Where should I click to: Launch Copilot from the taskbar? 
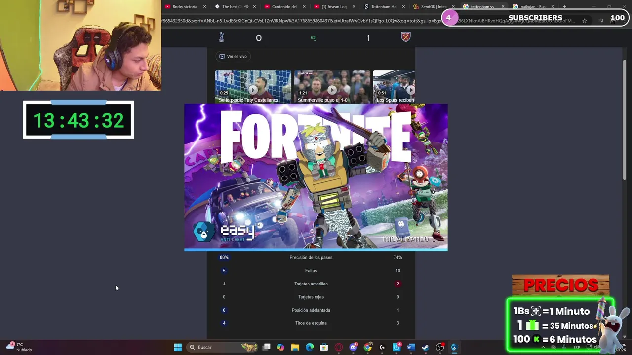[x=281, y=347]
